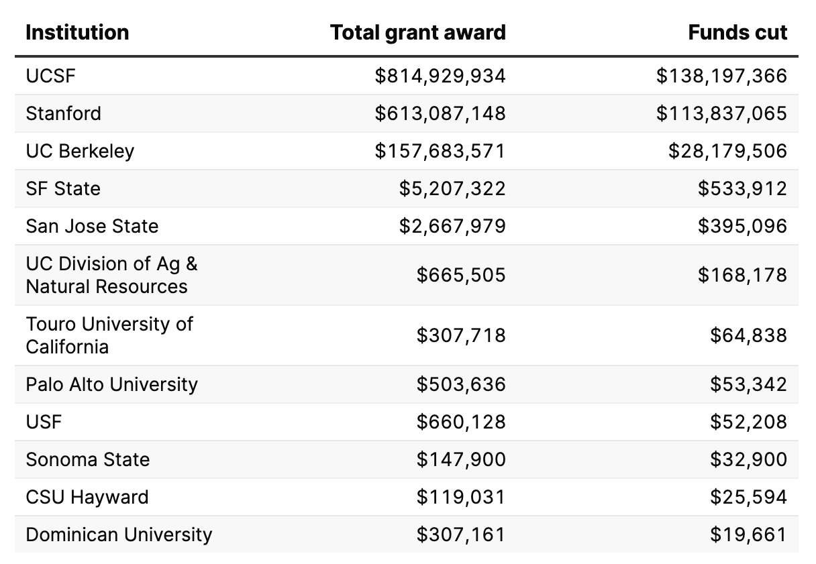Click the USF institution cell
Viewport: 816px width, 564px height.
coord(44,422)
